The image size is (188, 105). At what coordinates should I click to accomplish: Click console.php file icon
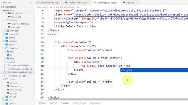click(8, 90)
